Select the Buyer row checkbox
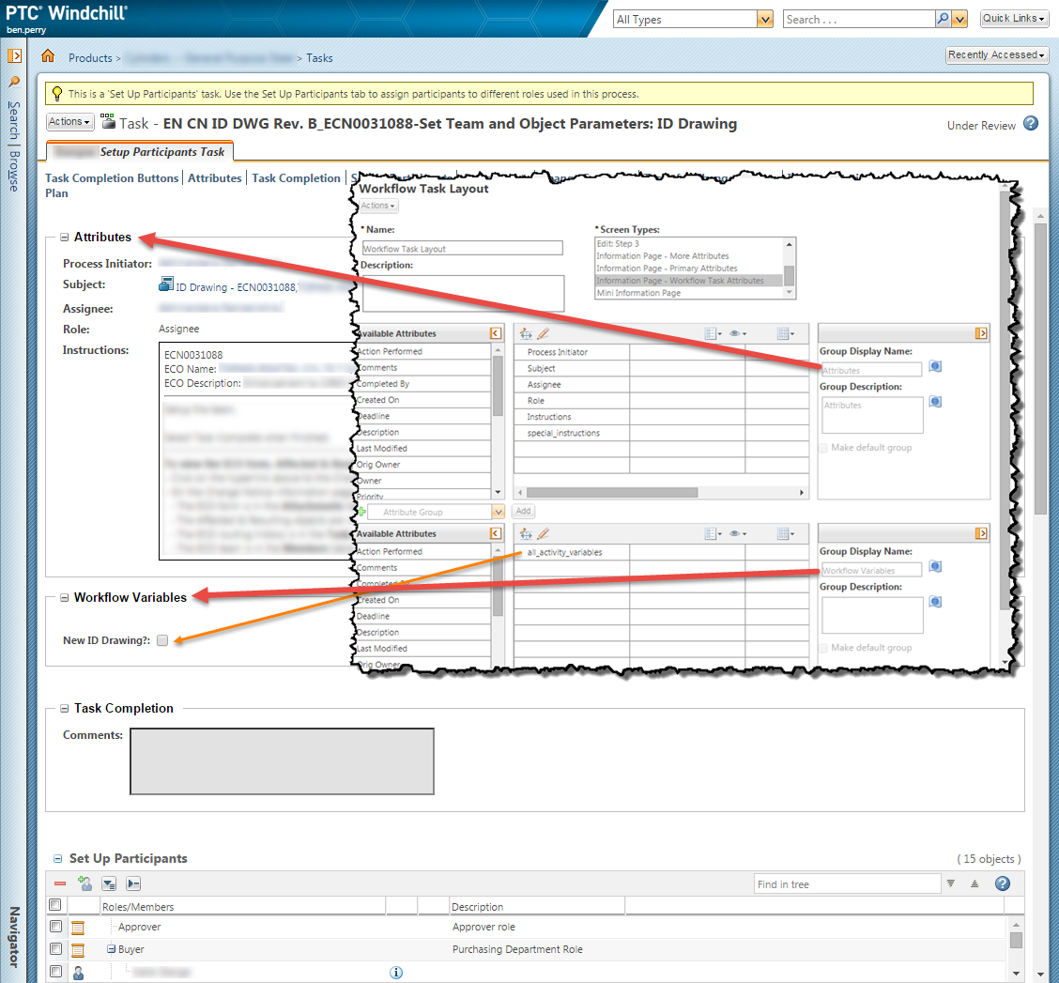1059x983 pixels. (x=55, y=948)
